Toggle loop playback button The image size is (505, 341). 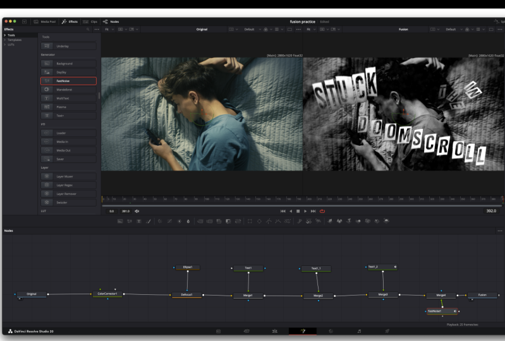[322, 211]
